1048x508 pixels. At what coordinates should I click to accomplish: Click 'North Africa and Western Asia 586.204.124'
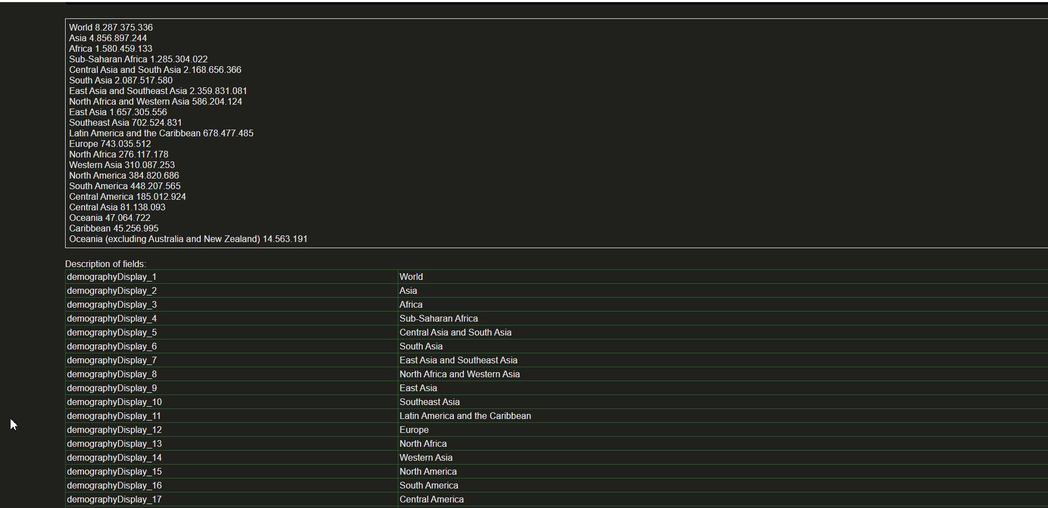156,101
